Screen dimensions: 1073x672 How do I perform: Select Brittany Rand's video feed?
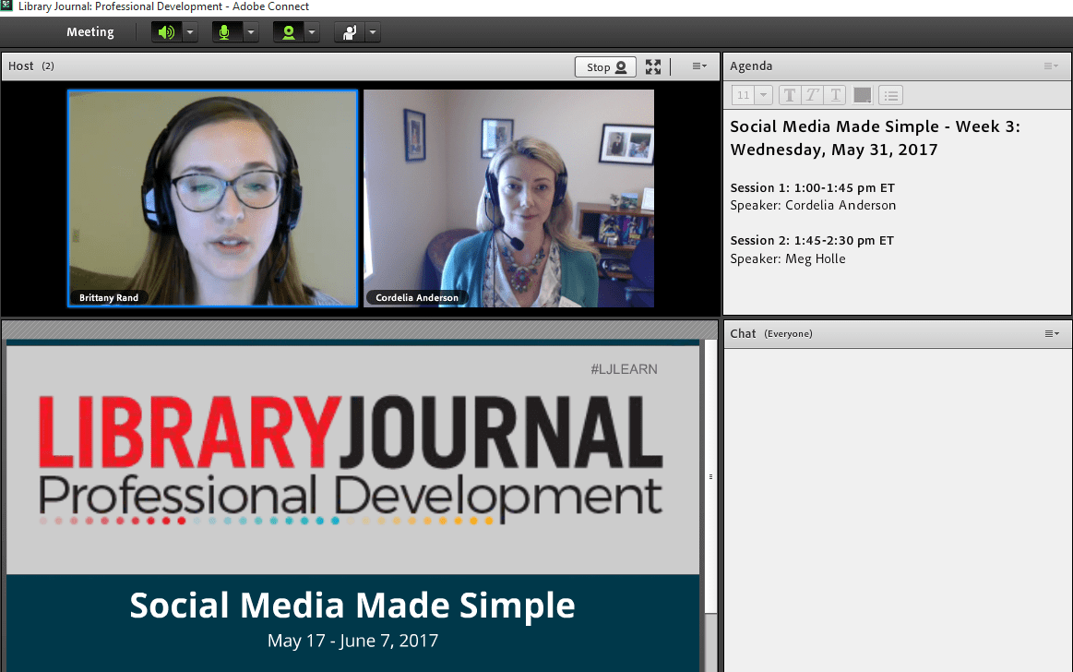point(212,198)
